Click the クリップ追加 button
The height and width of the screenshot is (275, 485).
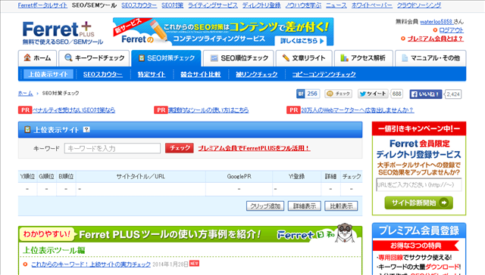pyautogui.click(x=265, y=206)
